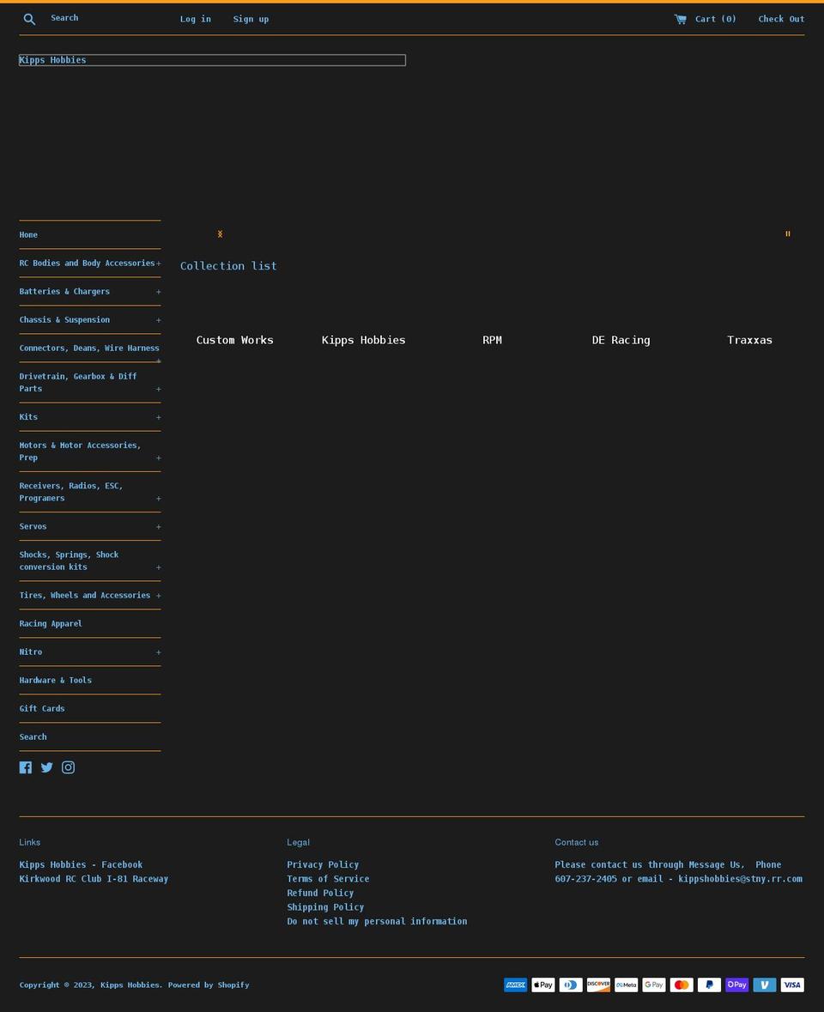Expand Connectors, Deans, Wire Harness submenu
This screenshot has width=824, height=1012.
tap(158, 361)
